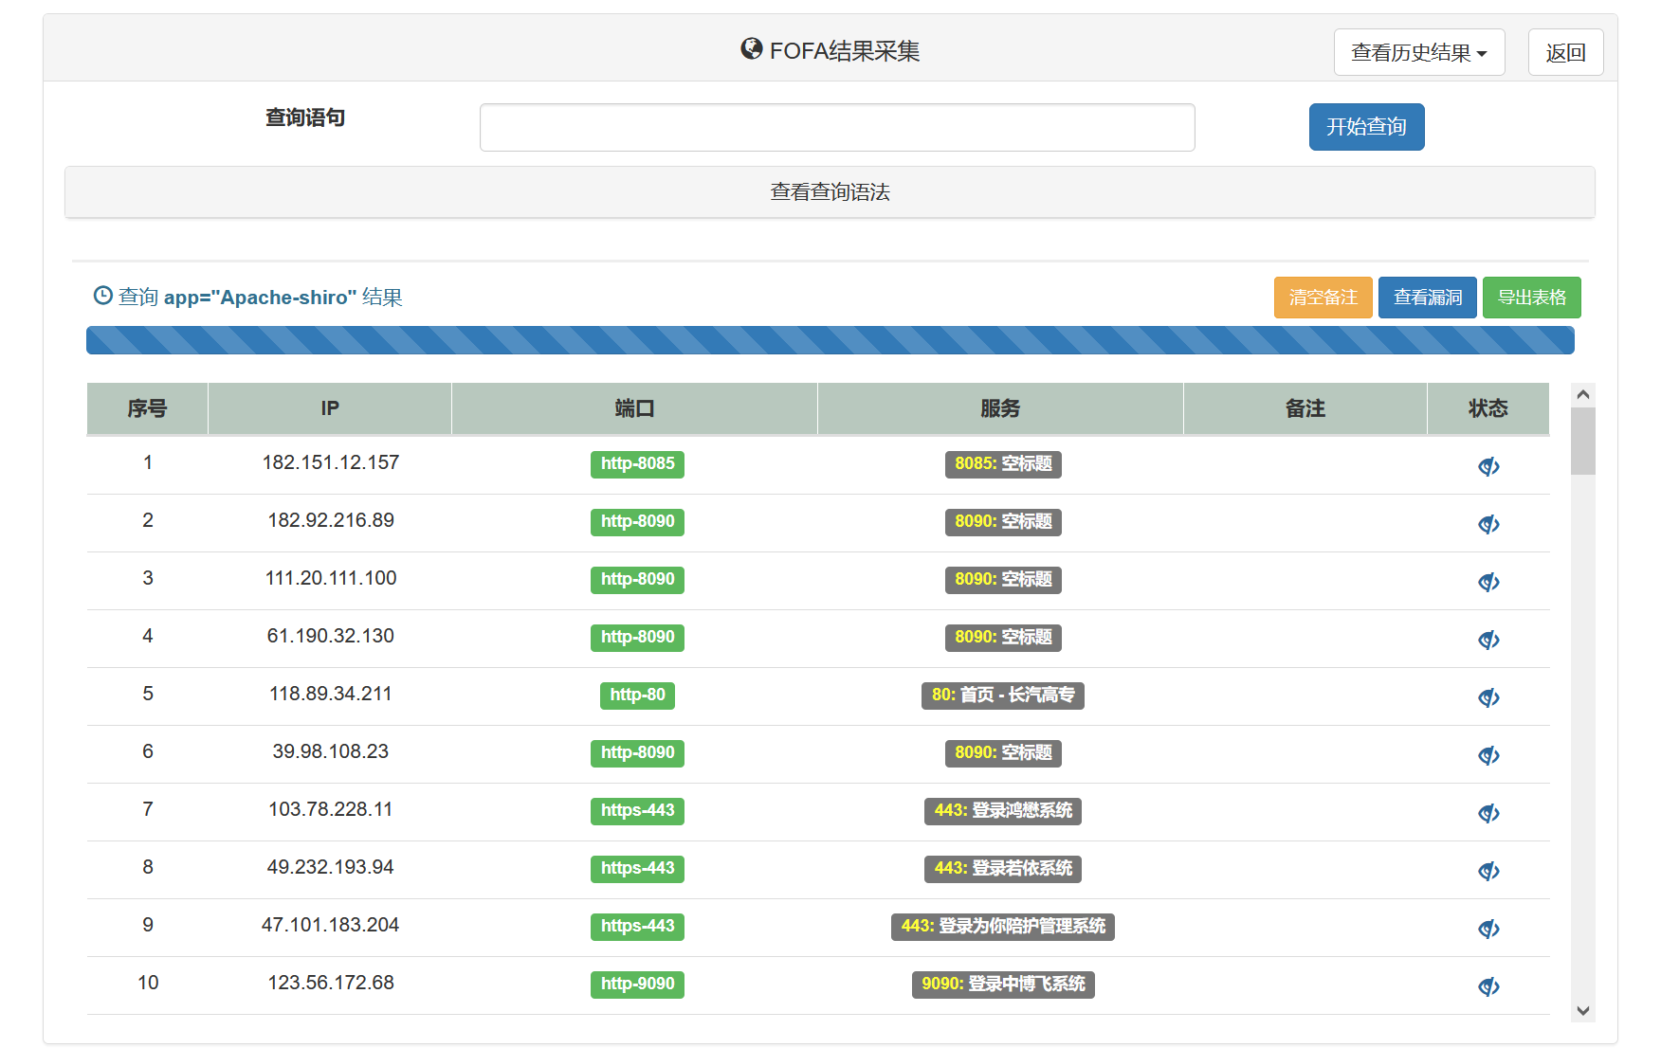The width and height of the screenshot is (1661, 1048).
Task: Toggle the eye status icon for 118.89.34.211
Action: click(1488, 697)
